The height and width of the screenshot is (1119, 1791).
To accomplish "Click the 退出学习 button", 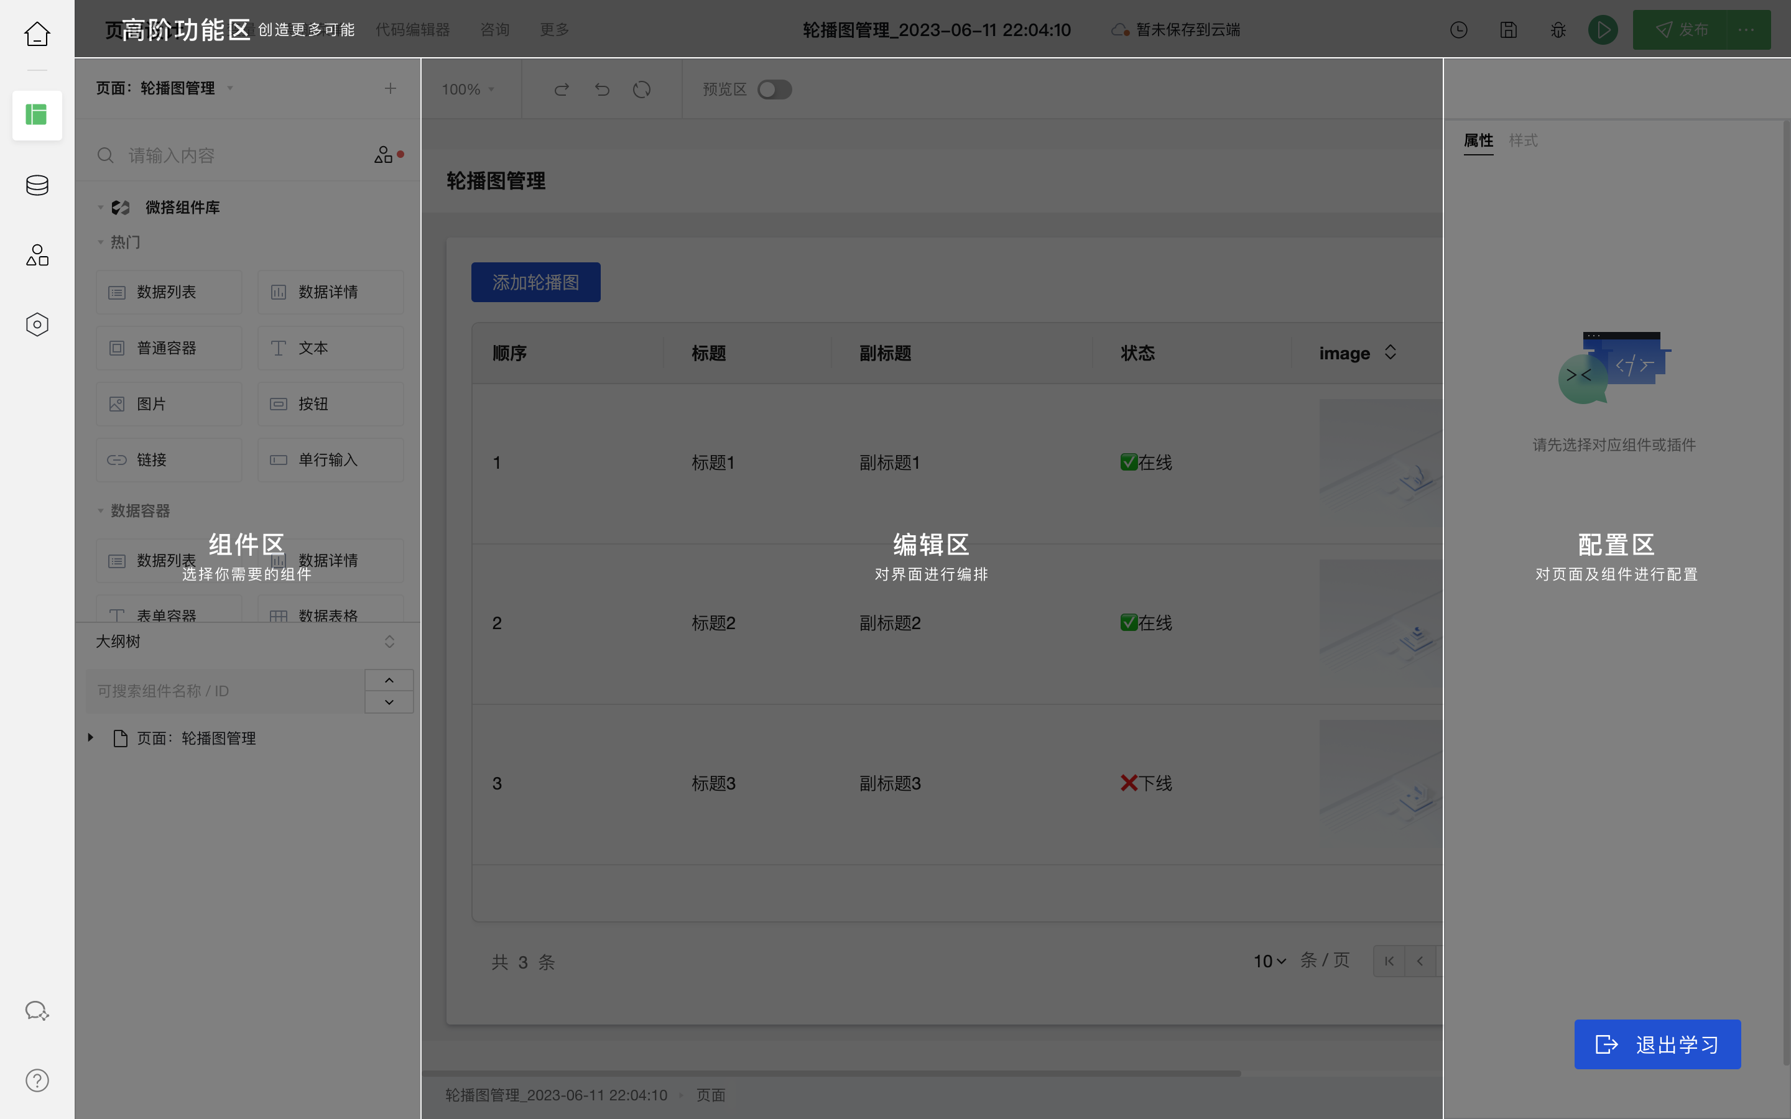I will [x=1657, y=1044].
